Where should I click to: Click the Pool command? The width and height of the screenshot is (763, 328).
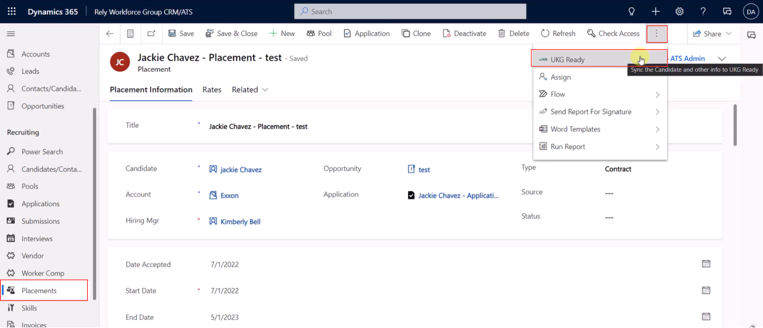click(x=319, y=34)
